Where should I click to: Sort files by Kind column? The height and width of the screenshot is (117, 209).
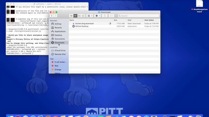point(130,20)
